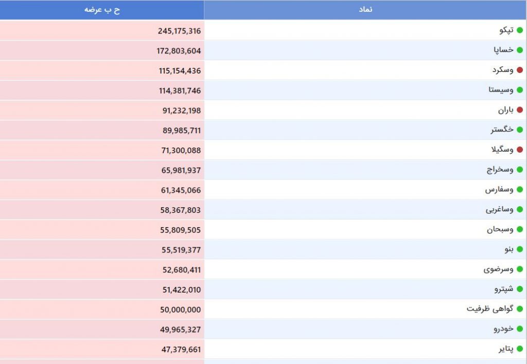Open the وسخراج symbol link
The width and height of the screenshot is (527, 364).
[x=500, y=170]
